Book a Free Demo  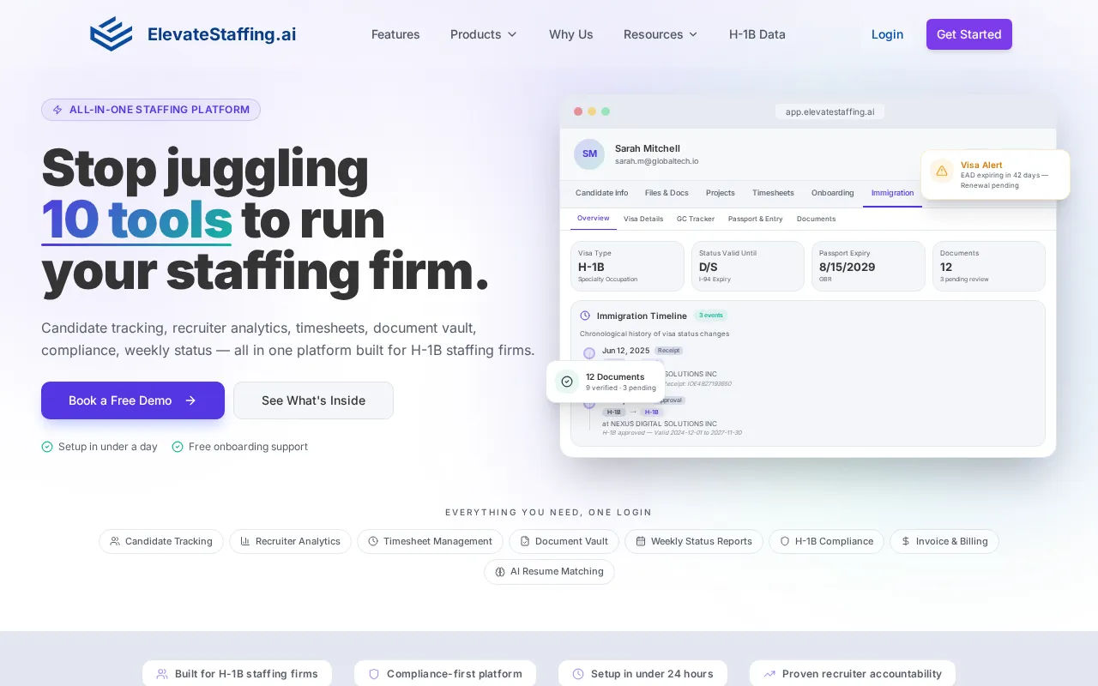133,400
